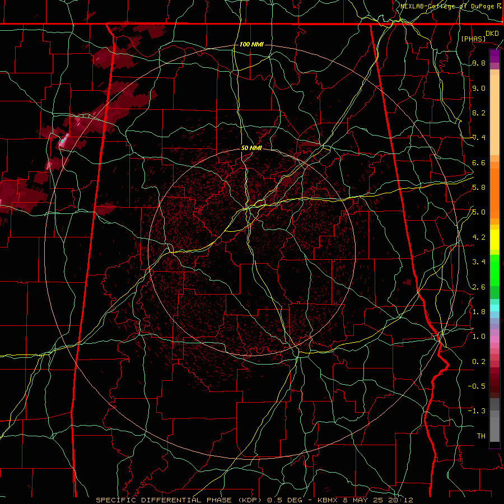
Task: Click the 7.4 scale value
Action: coord(479,138)
